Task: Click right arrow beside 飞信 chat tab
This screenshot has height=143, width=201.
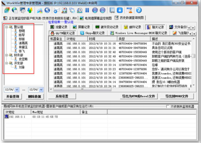Action: 194,34
